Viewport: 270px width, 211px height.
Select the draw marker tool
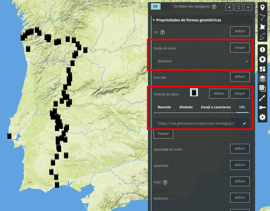click(263, 7)
